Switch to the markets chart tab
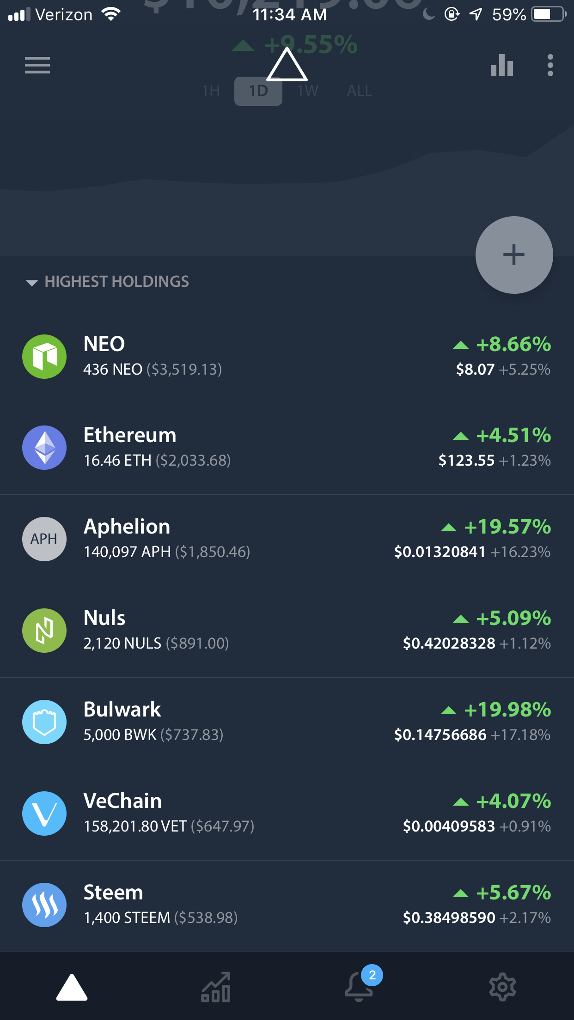This screenshot has height=1020, width=574. click(216, 987)
